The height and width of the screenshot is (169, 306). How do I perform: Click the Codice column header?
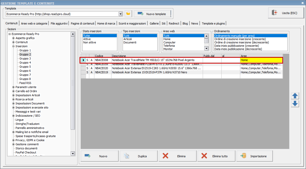(x=103, y=56)
